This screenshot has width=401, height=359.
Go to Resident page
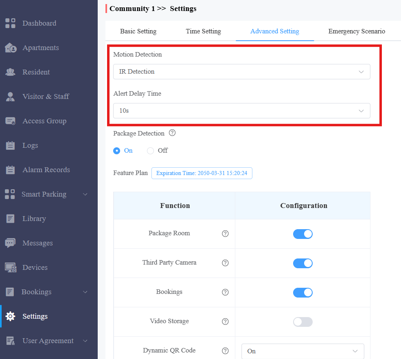pos(36,72)
